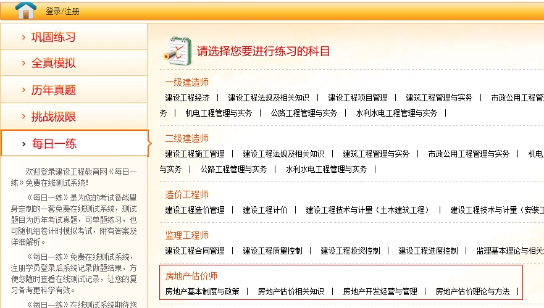Open the 全真模拟 sidebar section
This screenshot has width=544, height=308.
(x=53, y=64)
